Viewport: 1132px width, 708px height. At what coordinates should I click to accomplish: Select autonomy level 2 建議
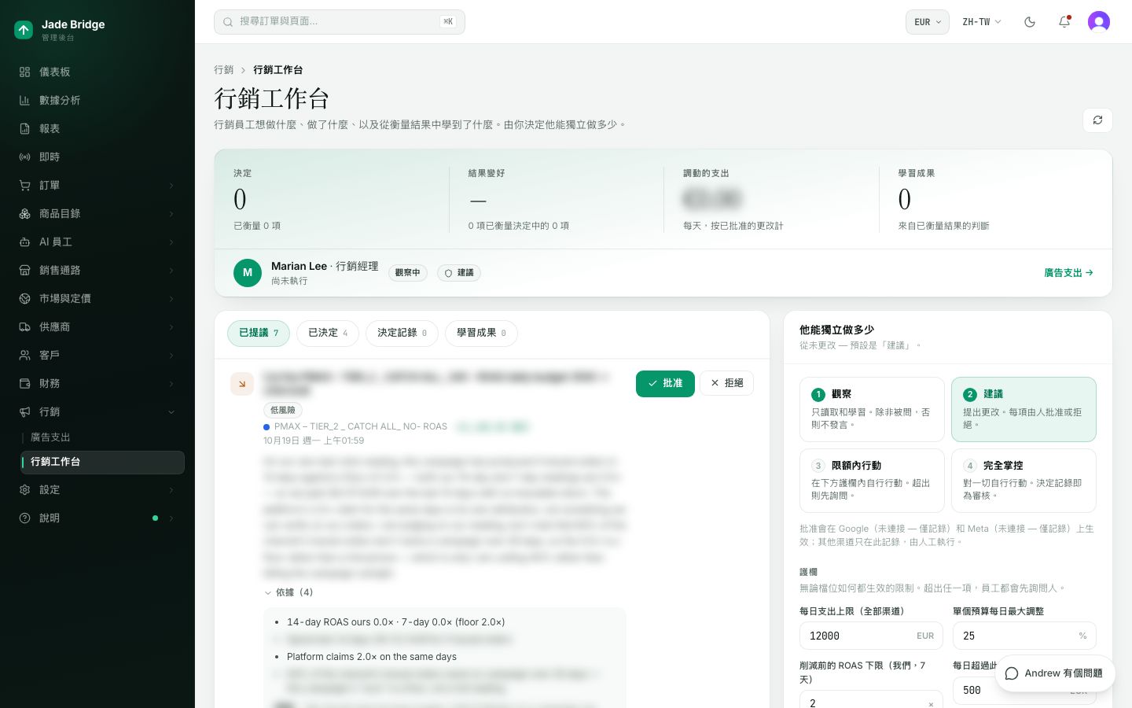[1024, 409]
